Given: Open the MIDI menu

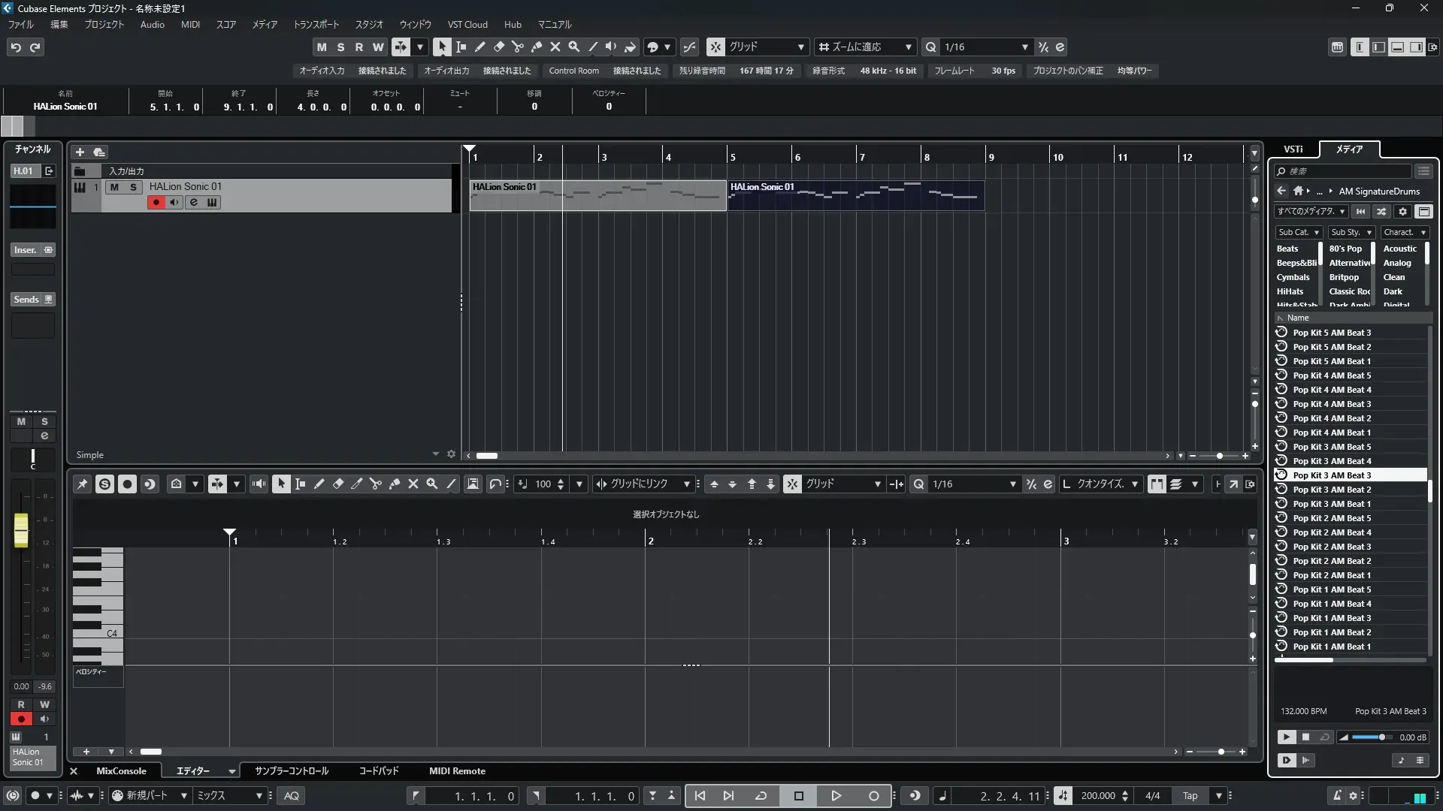Looking at the screenshot, I should [x=190, y=25].
